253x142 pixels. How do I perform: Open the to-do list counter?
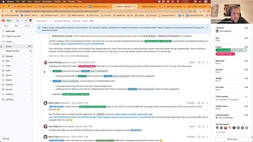click(27, 26)
